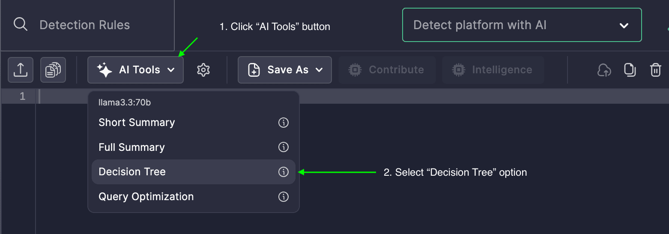669x234 pixels.
Task: Click the Contribute button
Action: [x=387, y=70]
